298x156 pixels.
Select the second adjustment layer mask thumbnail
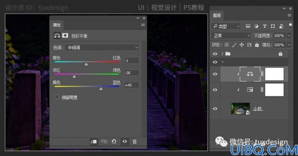pyautogui.click(x=274, y=90)
